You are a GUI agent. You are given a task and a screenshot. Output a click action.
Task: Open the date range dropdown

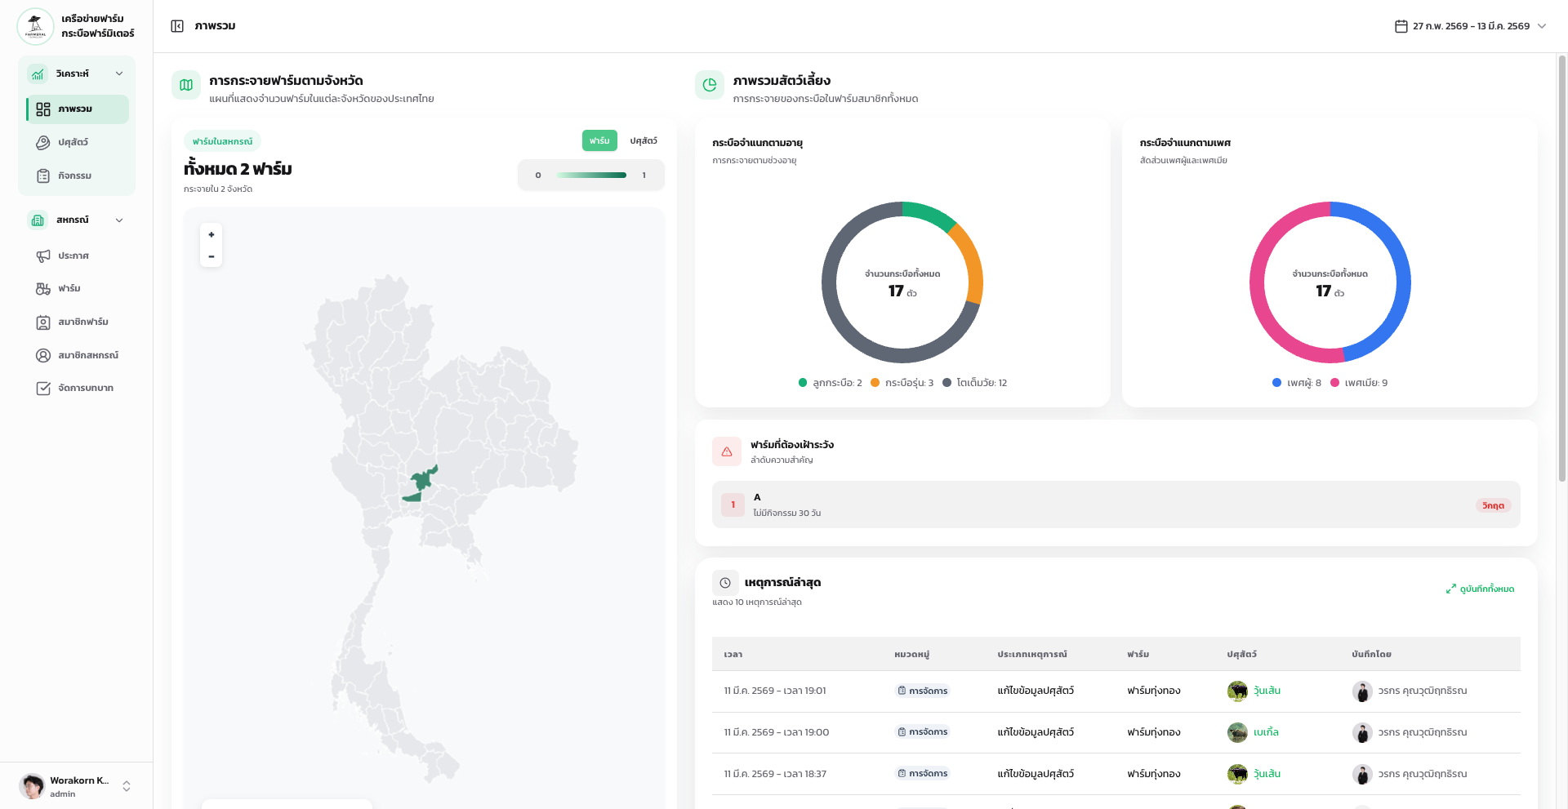1542,26
